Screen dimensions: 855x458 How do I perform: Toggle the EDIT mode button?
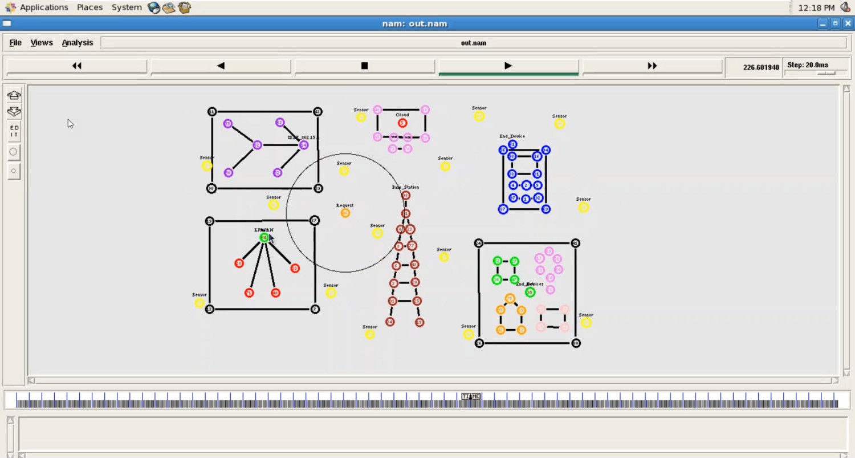point(14,131)
